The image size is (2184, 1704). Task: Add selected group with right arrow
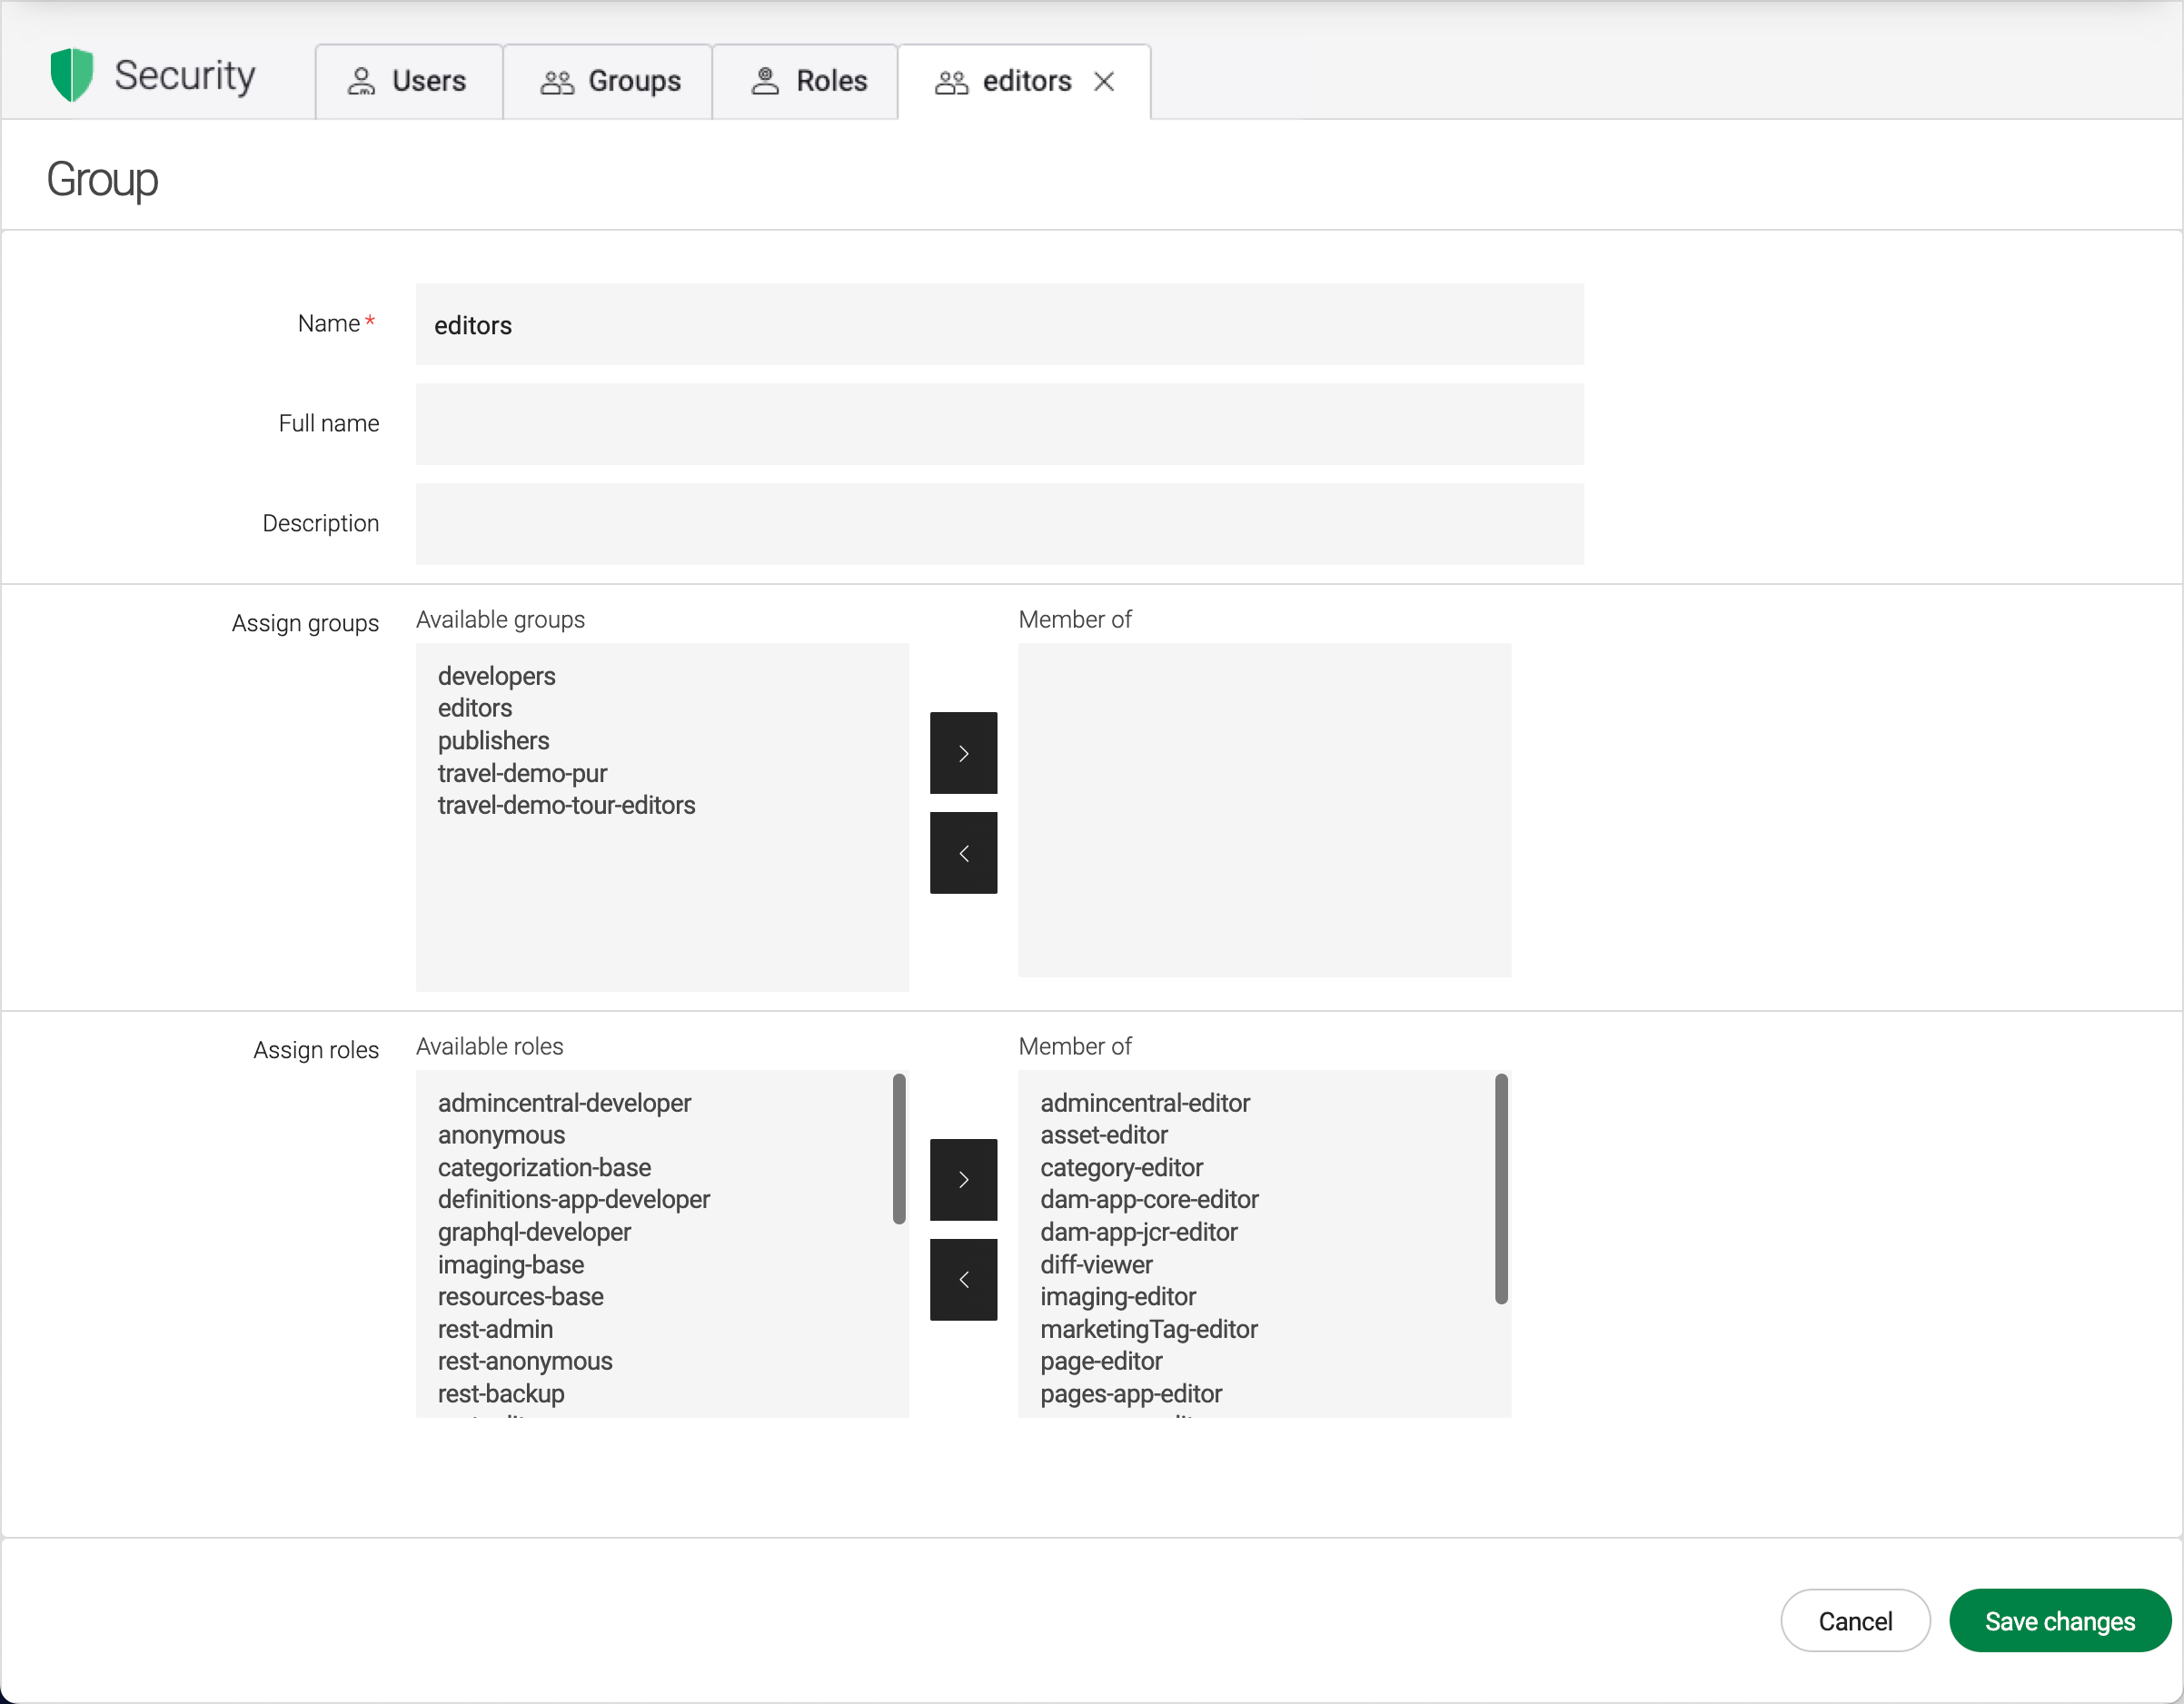(x=963, y=753)
